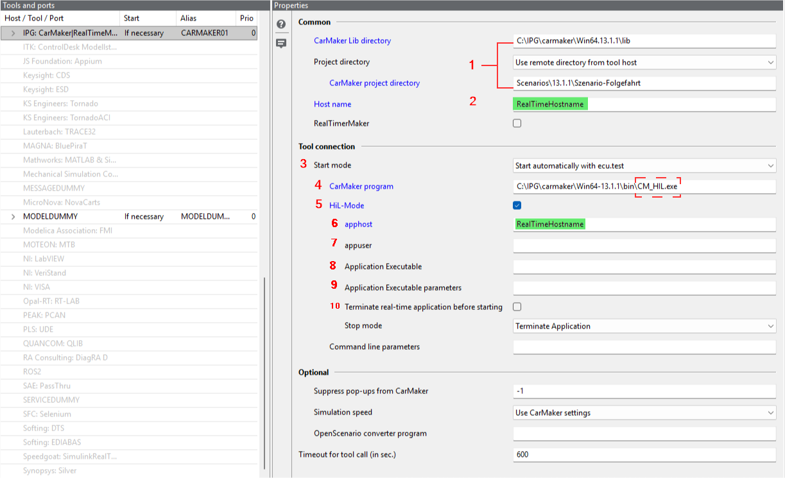785x478 pixels.
Task: Select Synopsys: Silver tool row
Action: pos(128,470)
